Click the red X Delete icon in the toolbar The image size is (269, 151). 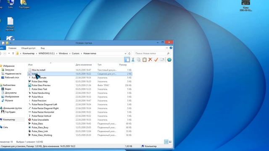pyautogui.click(x=150, y=60)
